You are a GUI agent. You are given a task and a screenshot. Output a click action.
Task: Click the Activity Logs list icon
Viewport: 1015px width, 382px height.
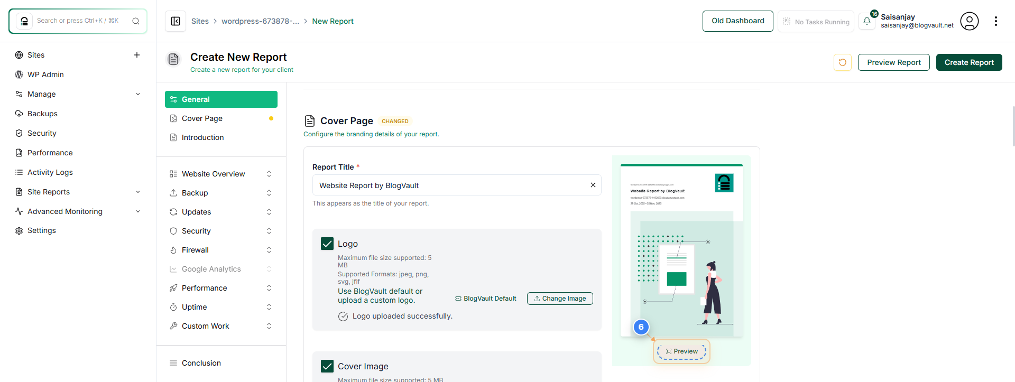click(x=19, y=172)
